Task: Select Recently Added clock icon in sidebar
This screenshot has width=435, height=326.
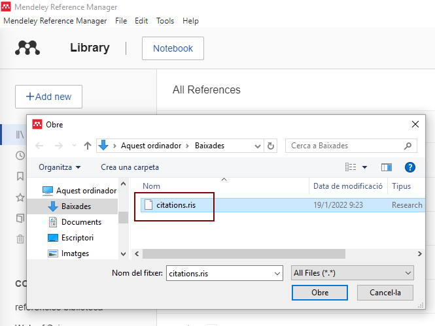Action: pos(20,155)
